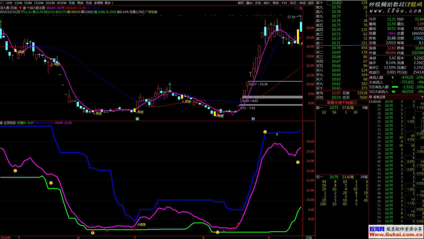Click the panel layout icon beside the diamond

coord(300,8)
